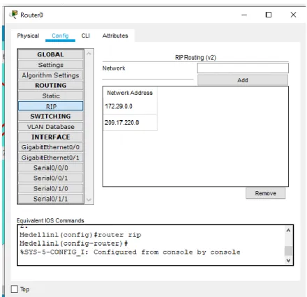Select network 209.17.220.0 row
Screen dimensions: 307x297
[130, 123]
